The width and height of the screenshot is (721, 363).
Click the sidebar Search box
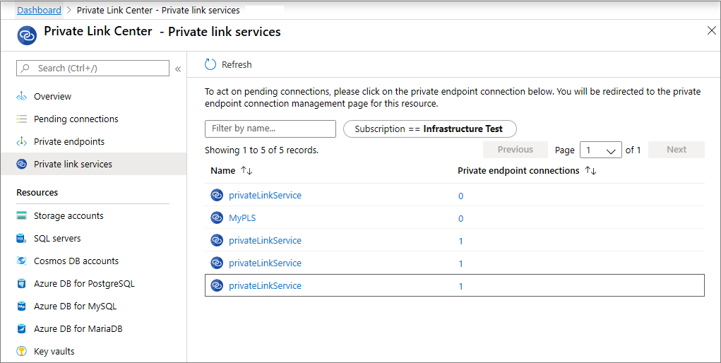tap(93, 69)
